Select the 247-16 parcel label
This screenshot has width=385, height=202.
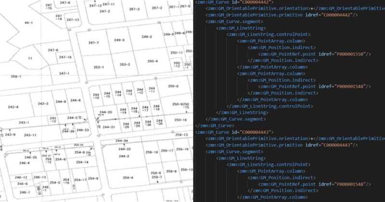coord(65,57)
